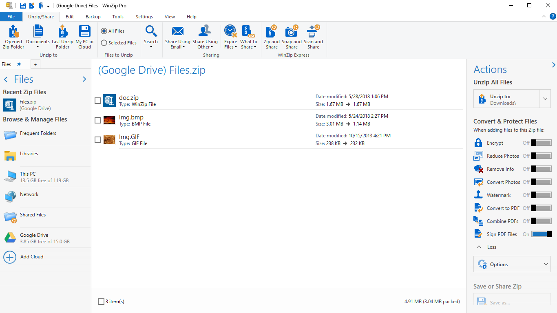
Task: Select the Selected Files radio button
Action: tap(104, 43)
